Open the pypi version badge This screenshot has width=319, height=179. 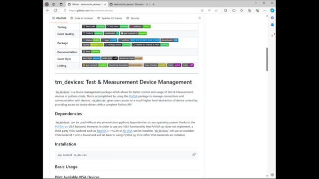point(109,40)
